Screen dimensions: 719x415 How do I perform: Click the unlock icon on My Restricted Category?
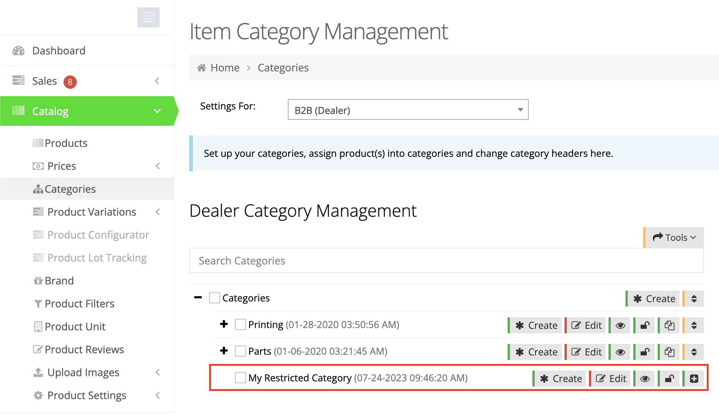[x=669, y=379]
